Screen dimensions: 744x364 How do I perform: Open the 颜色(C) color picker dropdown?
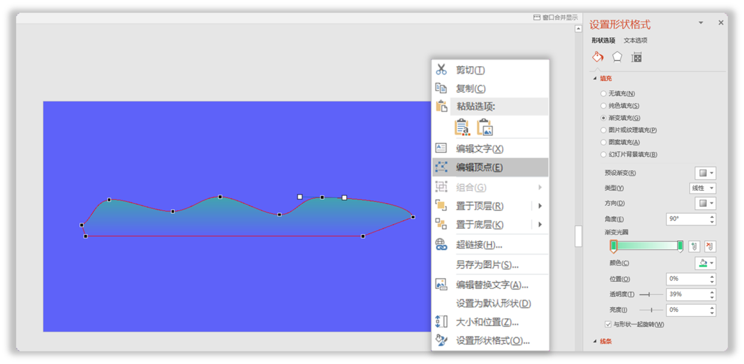(x=705, y=263)
